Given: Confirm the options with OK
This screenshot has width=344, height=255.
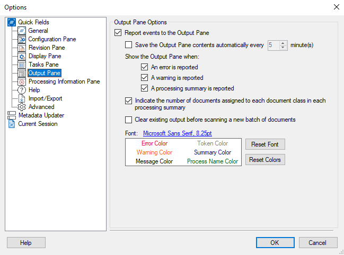Looking at the screenshot, I should (x=275, y=243).
